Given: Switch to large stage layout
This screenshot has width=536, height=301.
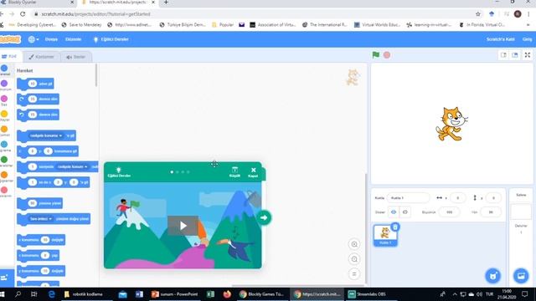Looking at the screenshot, I should [514, 55].
